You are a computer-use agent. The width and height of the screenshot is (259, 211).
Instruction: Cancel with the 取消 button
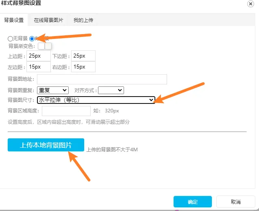point(236,202)
